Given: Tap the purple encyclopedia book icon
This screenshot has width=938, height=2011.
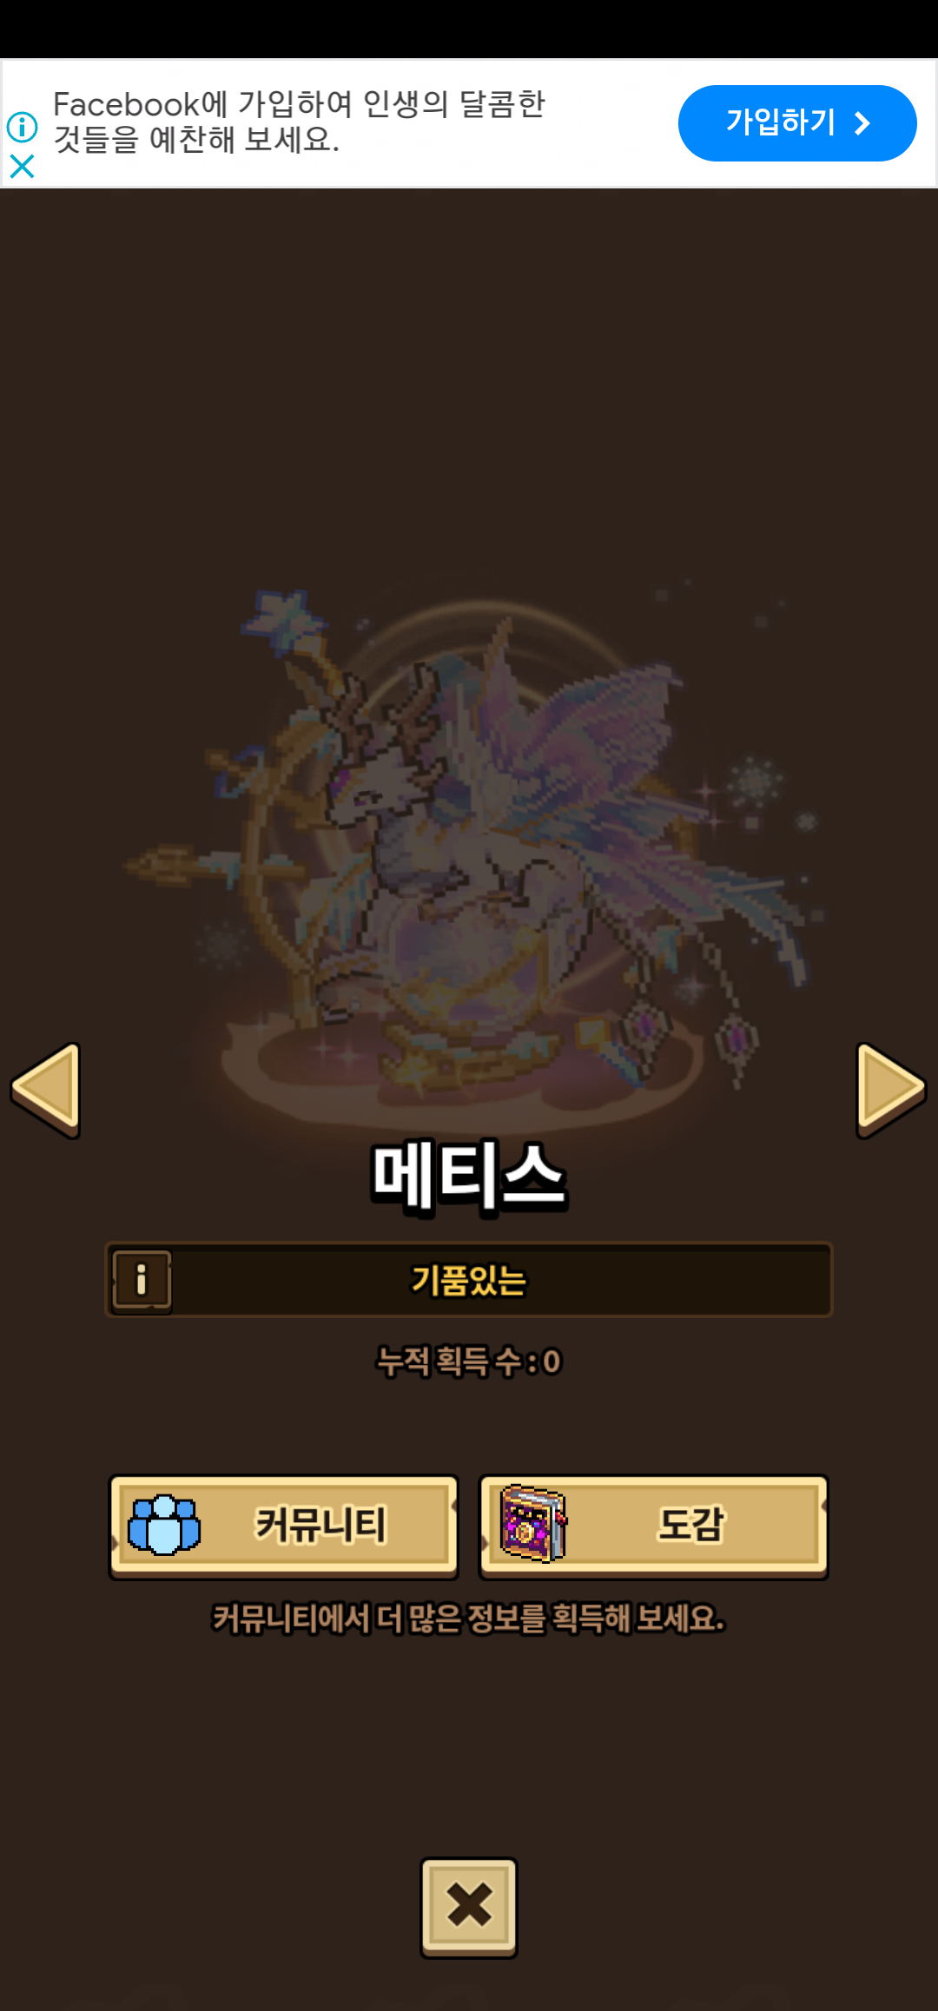Looking at the screenshot, I should pos(533,1524).
